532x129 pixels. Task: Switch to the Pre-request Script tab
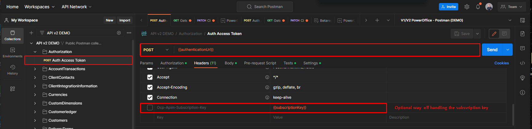(x=260, y=63)
